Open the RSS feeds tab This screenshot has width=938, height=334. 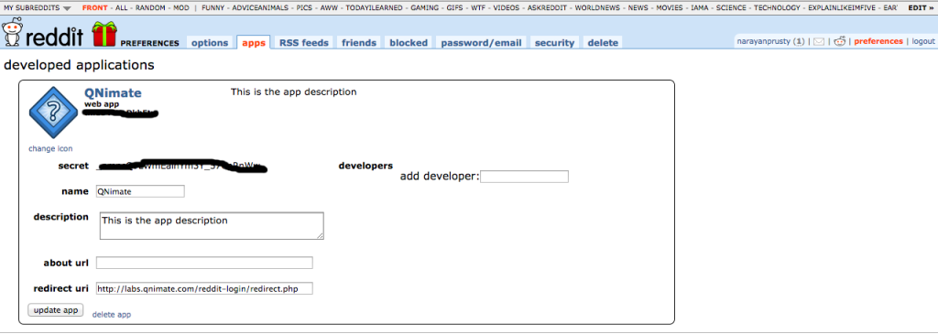tap(304, 42)
